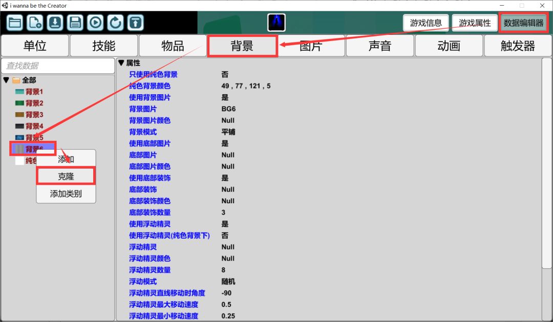Click the save disk toolbar icon
This screenshot has height=322, width=553.
pos(75,23)
